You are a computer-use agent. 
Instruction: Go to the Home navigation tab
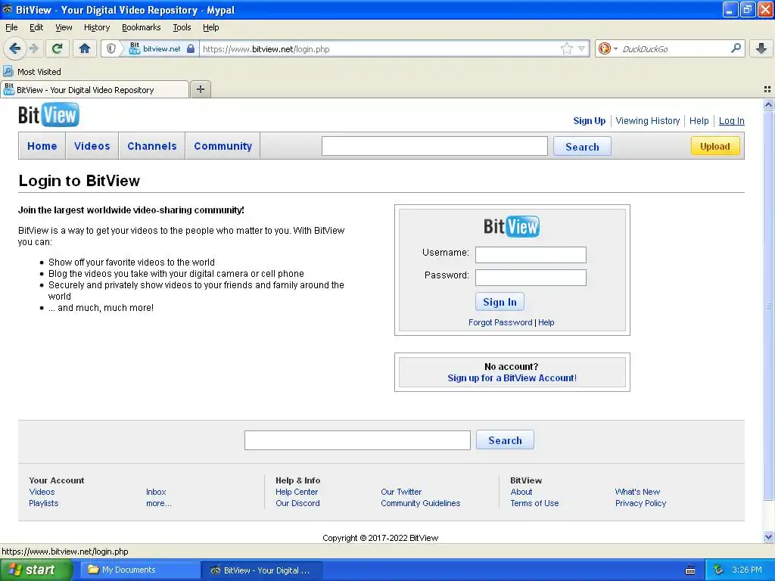(42, 146)
